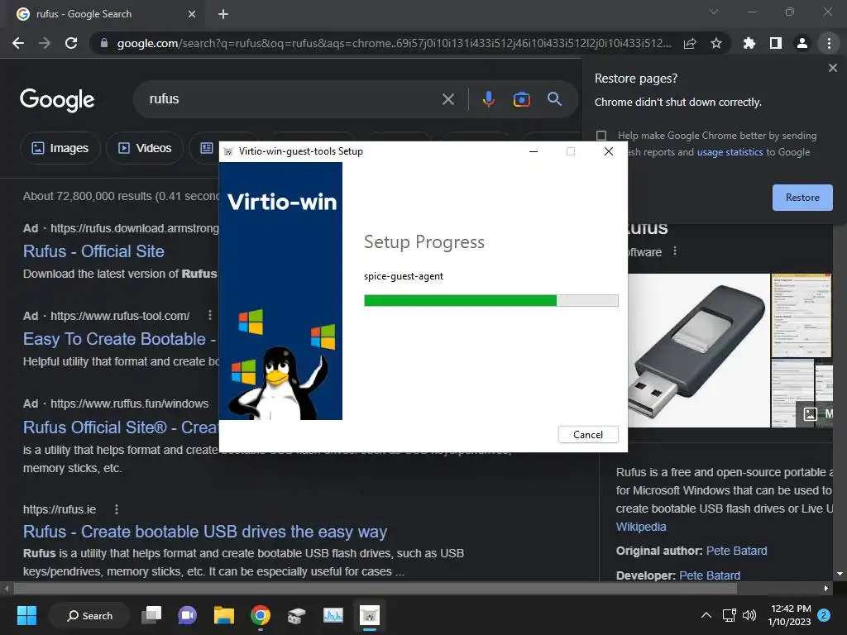
Task: Open a new Chrome tab
Action: coord(223,14)
